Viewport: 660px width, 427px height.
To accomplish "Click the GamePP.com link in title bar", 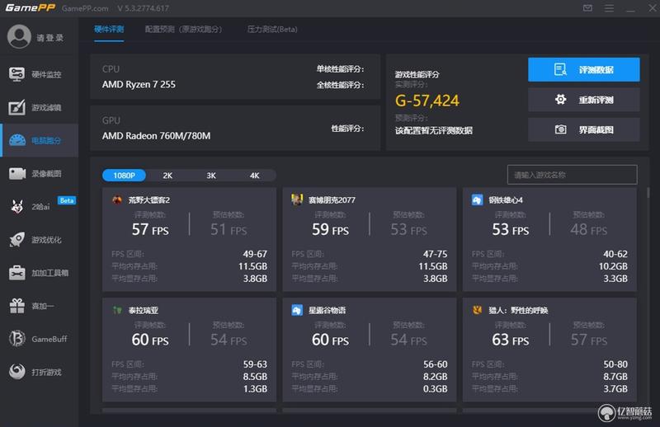I will pyautogui.click(x=85, y=8).
